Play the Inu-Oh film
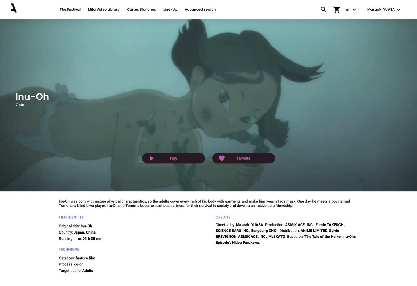 pyautogui.click(x=173, y=158)
